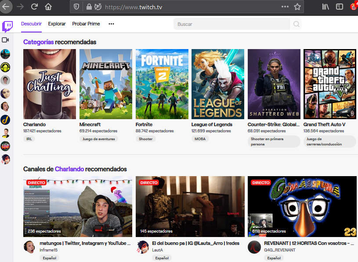The width and height of the screenshot is (358, 262).
Task: Show site security info via padlock icon
Action: click(x=89, y=7)
